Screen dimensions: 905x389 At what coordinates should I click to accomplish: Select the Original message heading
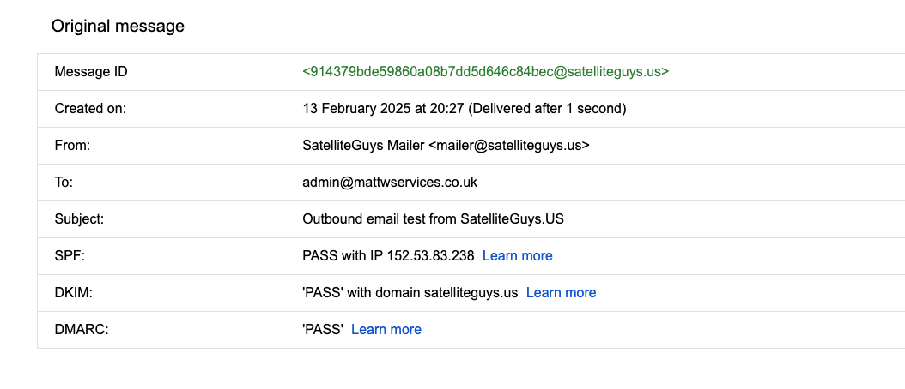click(118, 26)
